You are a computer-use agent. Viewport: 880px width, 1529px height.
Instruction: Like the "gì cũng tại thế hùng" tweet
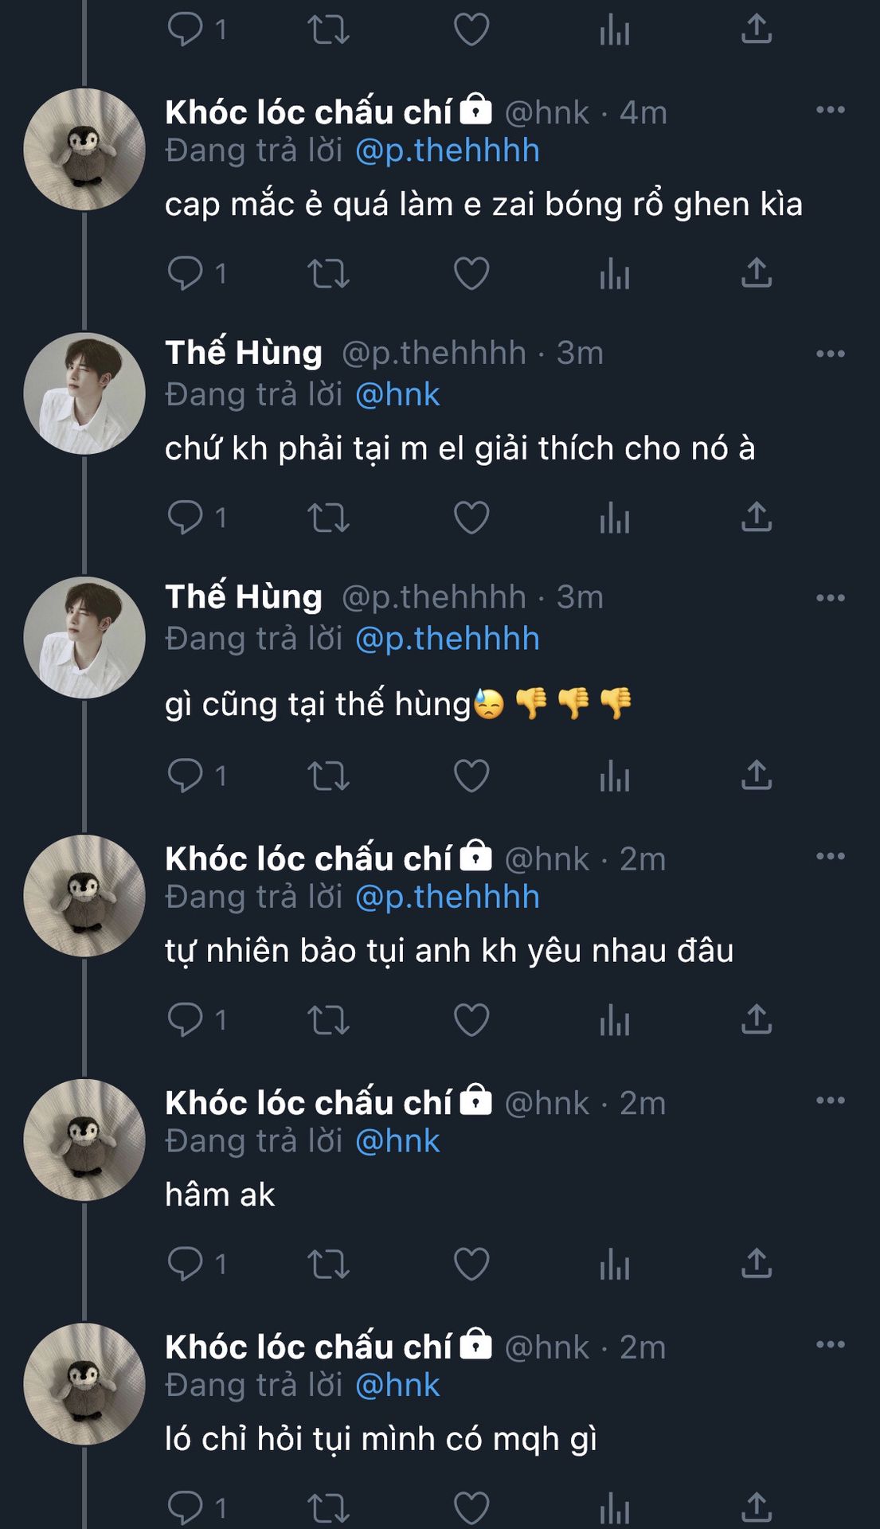click(471, 775)
